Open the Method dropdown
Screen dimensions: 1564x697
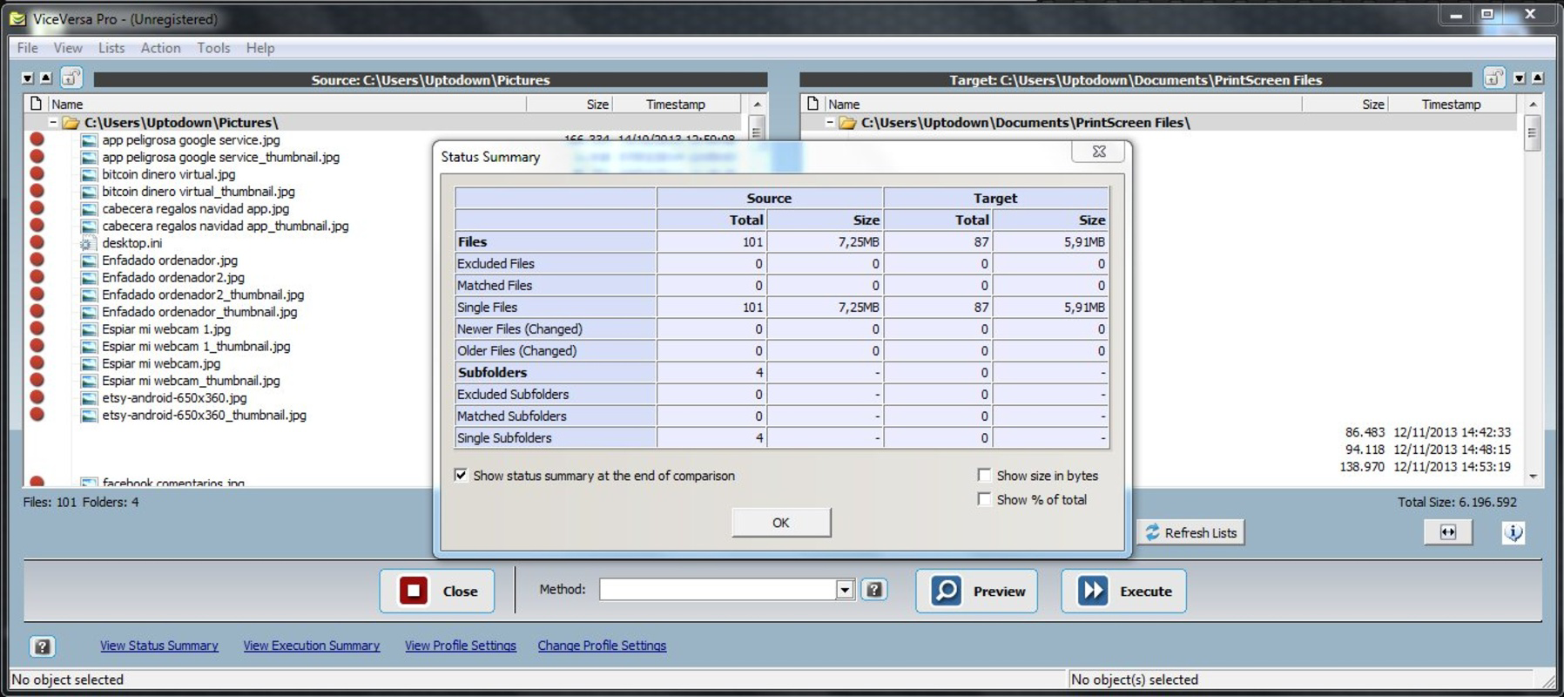[x=844, y=590]
